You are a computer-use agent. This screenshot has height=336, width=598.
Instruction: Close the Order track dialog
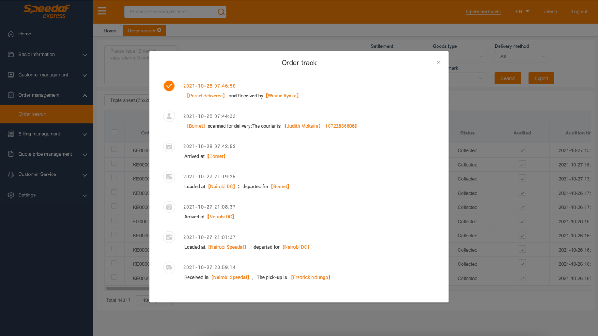438,62
